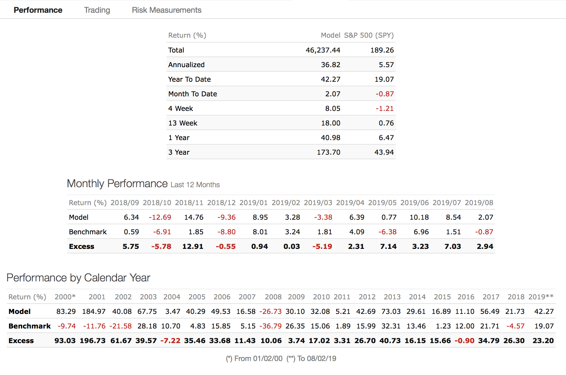Click the Year To Date row label
The image size is (566, 375).
pos(189,79)
